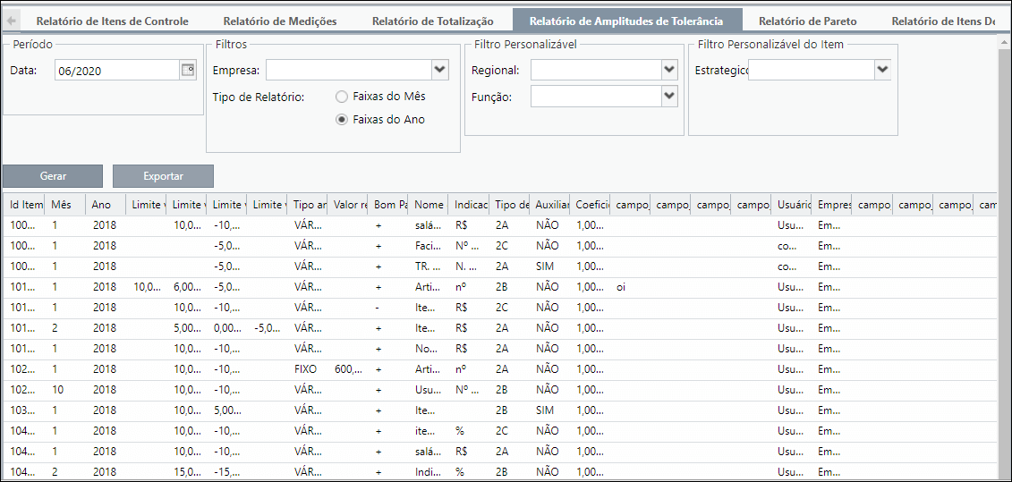
Task: Expand the Regional dropdown
Action: (x=669, y=70)
